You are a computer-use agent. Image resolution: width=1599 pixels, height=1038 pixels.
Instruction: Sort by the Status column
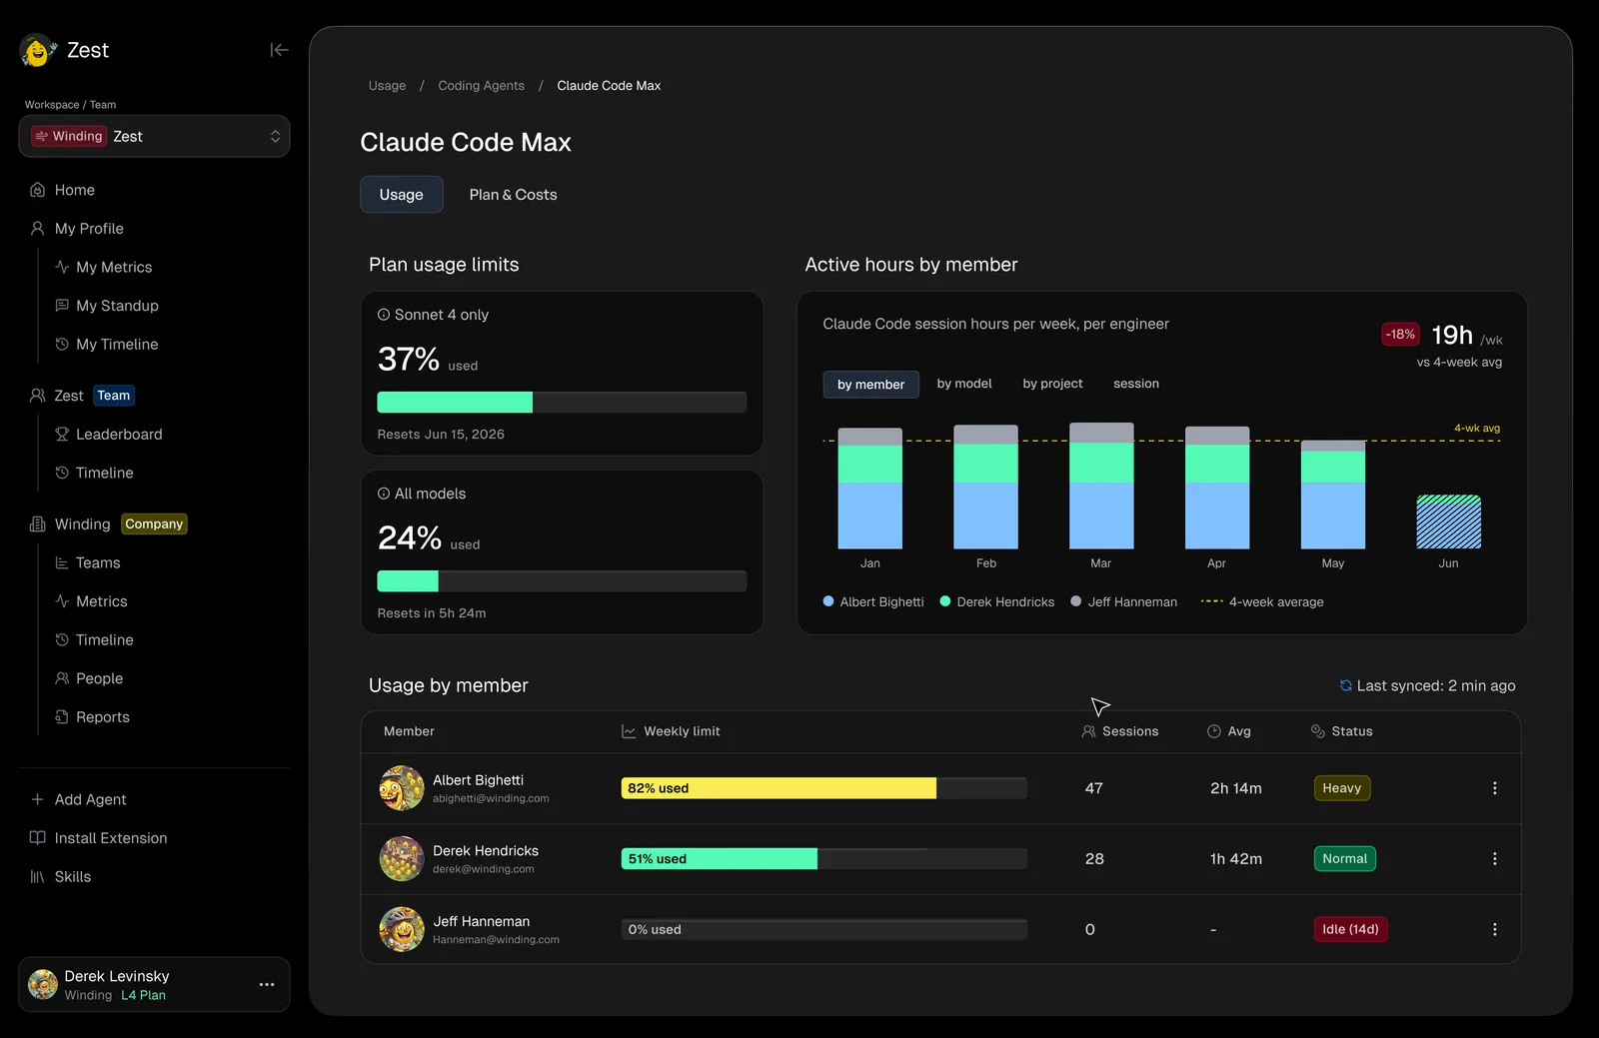(x=1342, y=731)
